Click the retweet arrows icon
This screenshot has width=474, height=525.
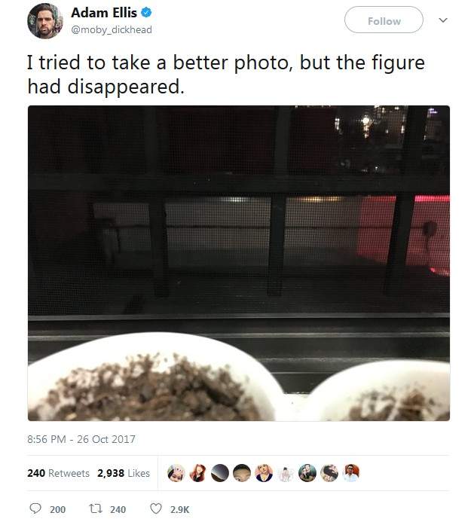(96, 509)
